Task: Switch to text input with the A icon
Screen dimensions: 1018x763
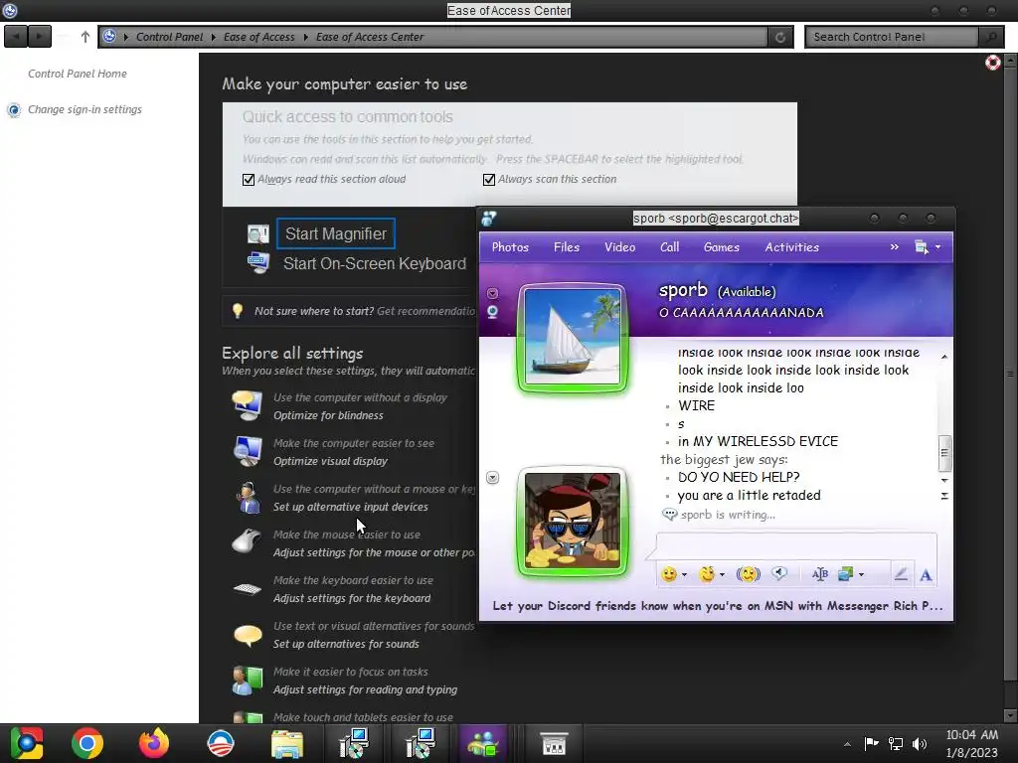Action: [926, 575]
